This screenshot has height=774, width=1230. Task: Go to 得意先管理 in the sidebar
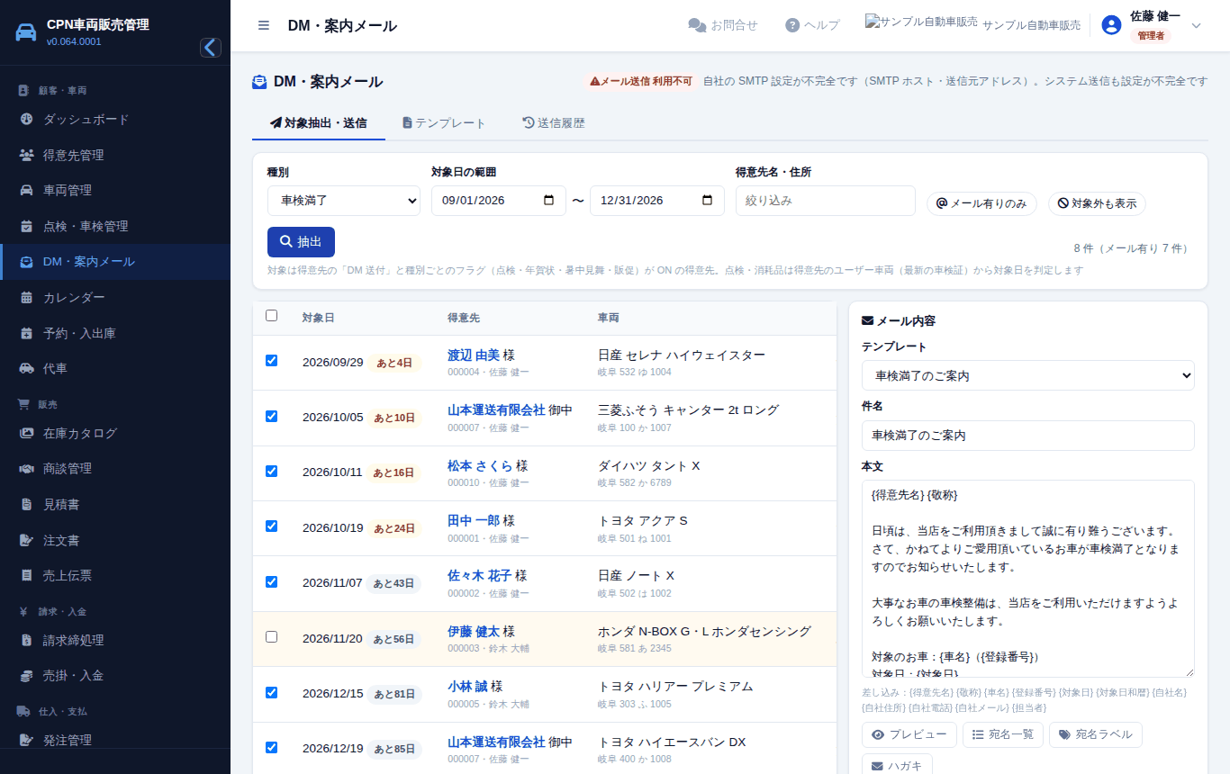115,155
